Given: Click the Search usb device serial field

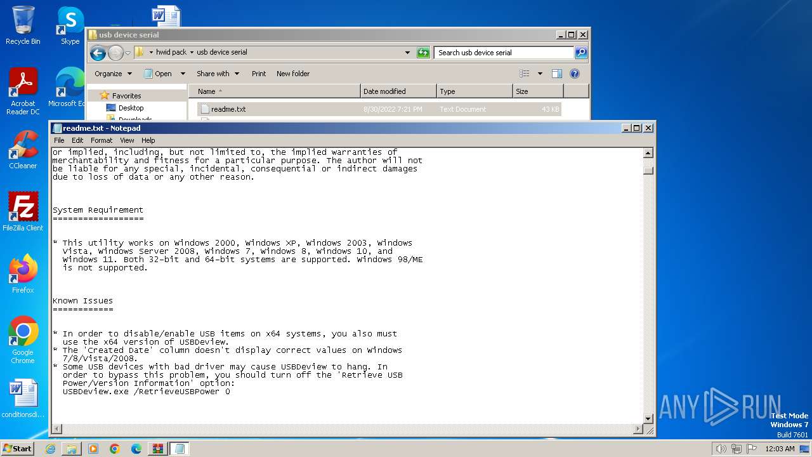Looking at the screenshot, I should tap(504, 53).
